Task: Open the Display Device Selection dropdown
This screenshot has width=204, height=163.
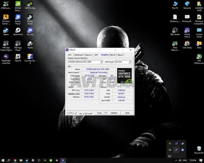Action: pyautogui.click(x=85, y=62)
